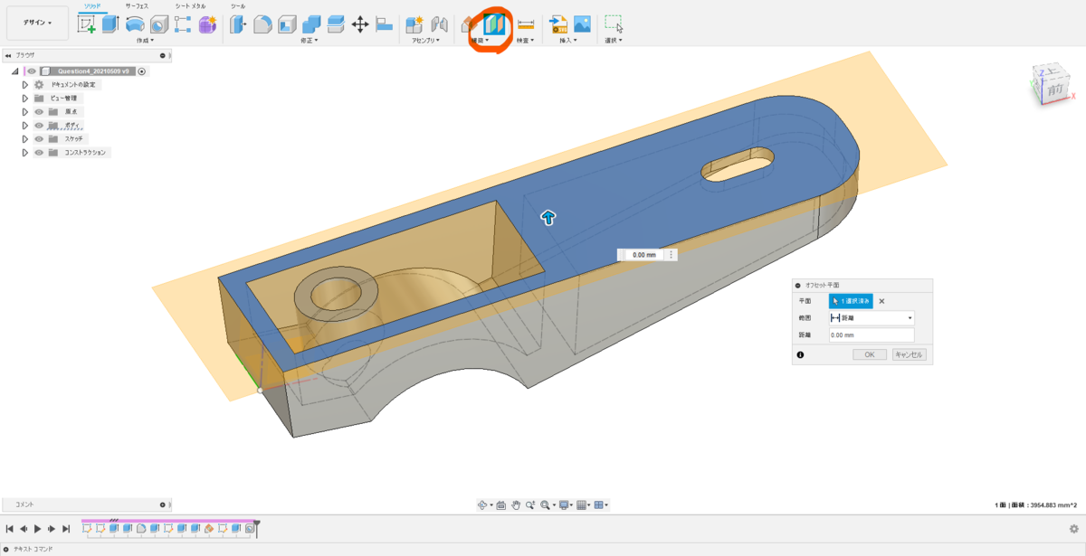Toggle visibility of コンストラクション folder

coord(39,152)
